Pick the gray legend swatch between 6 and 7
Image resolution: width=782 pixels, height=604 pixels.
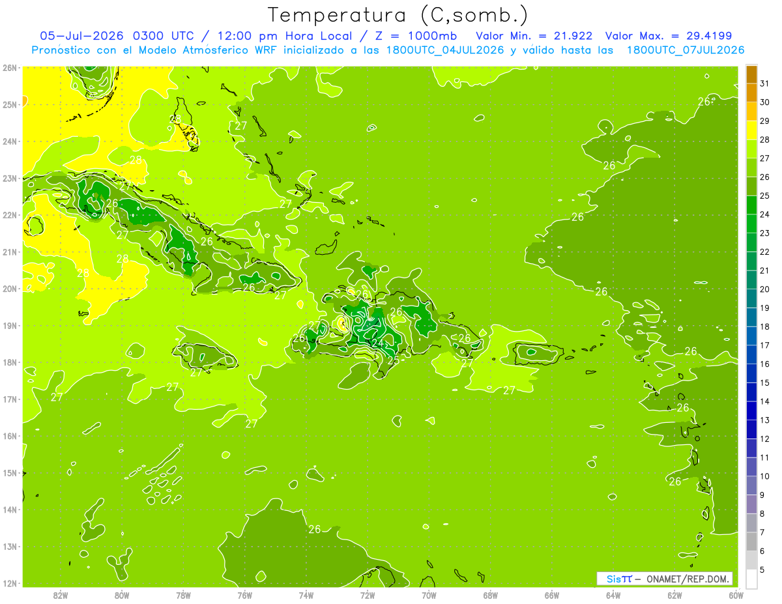(x=751, y=541)
